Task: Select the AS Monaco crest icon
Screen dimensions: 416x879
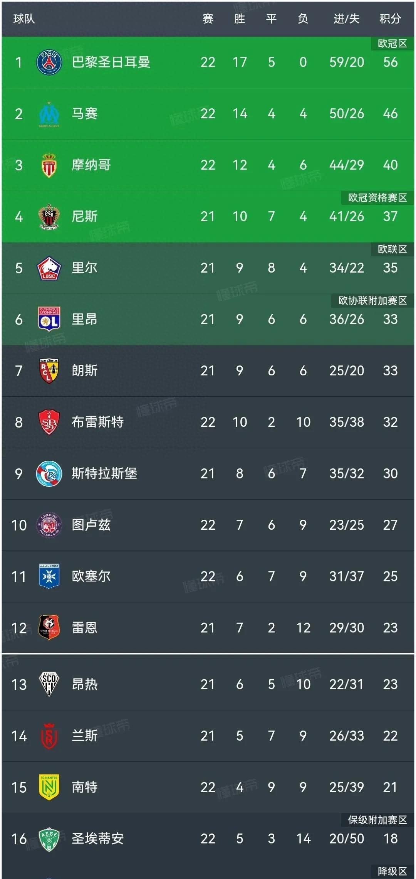Action: 49,165
